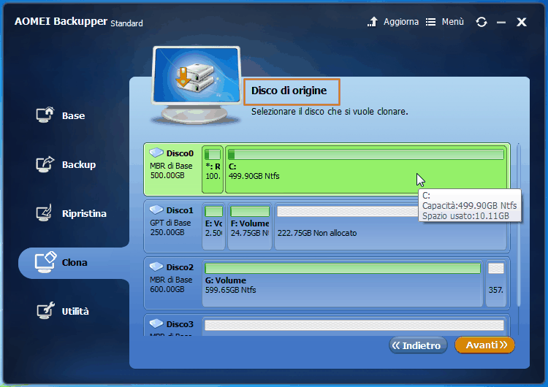Click the 'AOMEI Backupper' title text

pyautogui.click(x=61, y=21)
